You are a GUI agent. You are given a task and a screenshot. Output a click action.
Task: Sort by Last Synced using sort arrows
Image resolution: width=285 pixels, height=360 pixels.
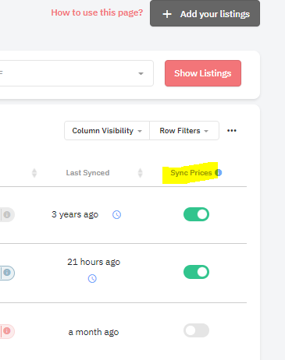point(140,173)
